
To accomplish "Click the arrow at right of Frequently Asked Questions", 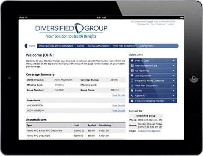I will pyautogui.click(x=173, y=80).
